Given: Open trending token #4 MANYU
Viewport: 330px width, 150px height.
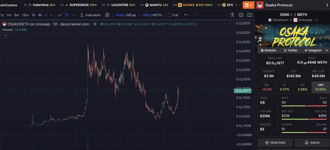Looking at the screenshot, I should [154, 5].
